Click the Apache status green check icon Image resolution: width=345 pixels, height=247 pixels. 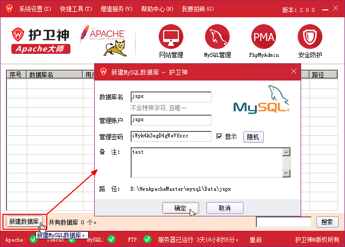pyautogui.click(x=34, y=240)
